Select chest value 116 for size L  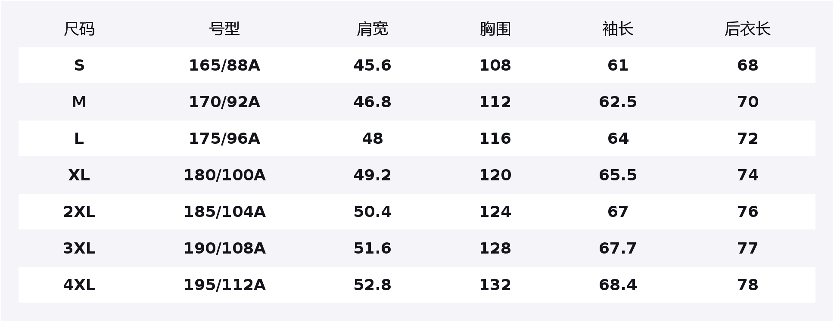pos(495,139)
